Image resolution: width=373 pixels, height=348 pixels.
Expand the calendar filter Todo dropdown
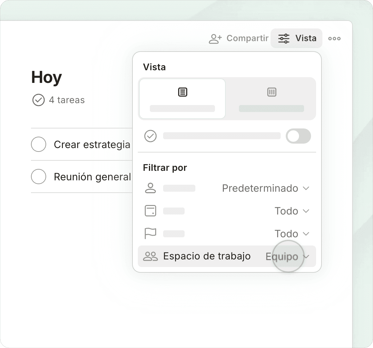[x=291, y=211]
